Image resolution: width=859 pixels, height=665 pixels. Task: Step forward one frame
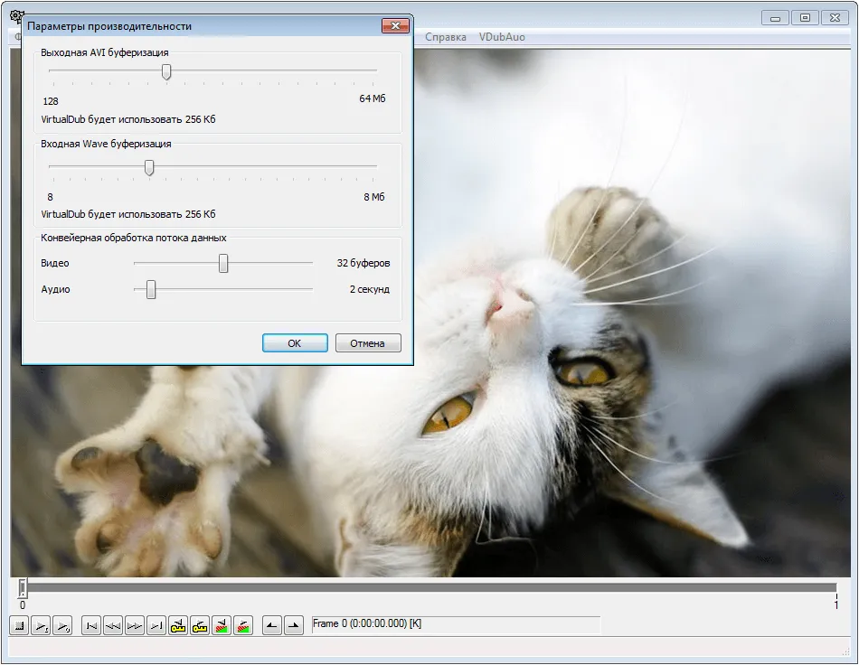pos(135,625)
